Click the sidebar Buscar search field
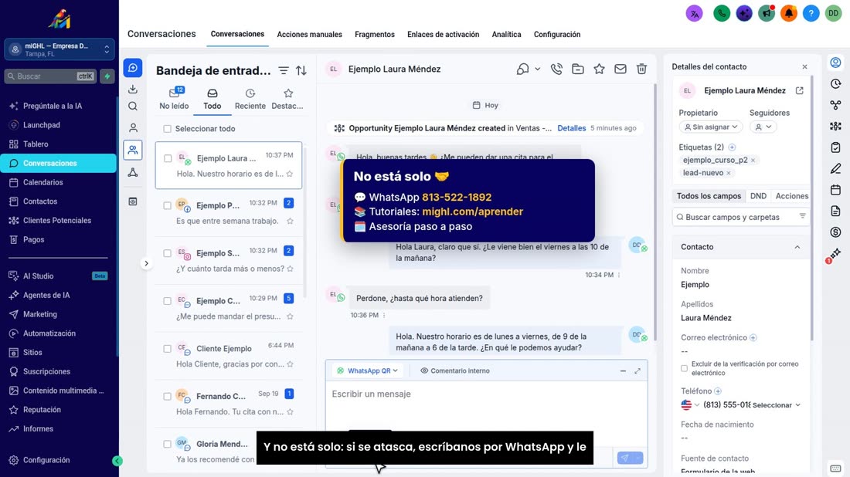 click(x=50, y=76)
